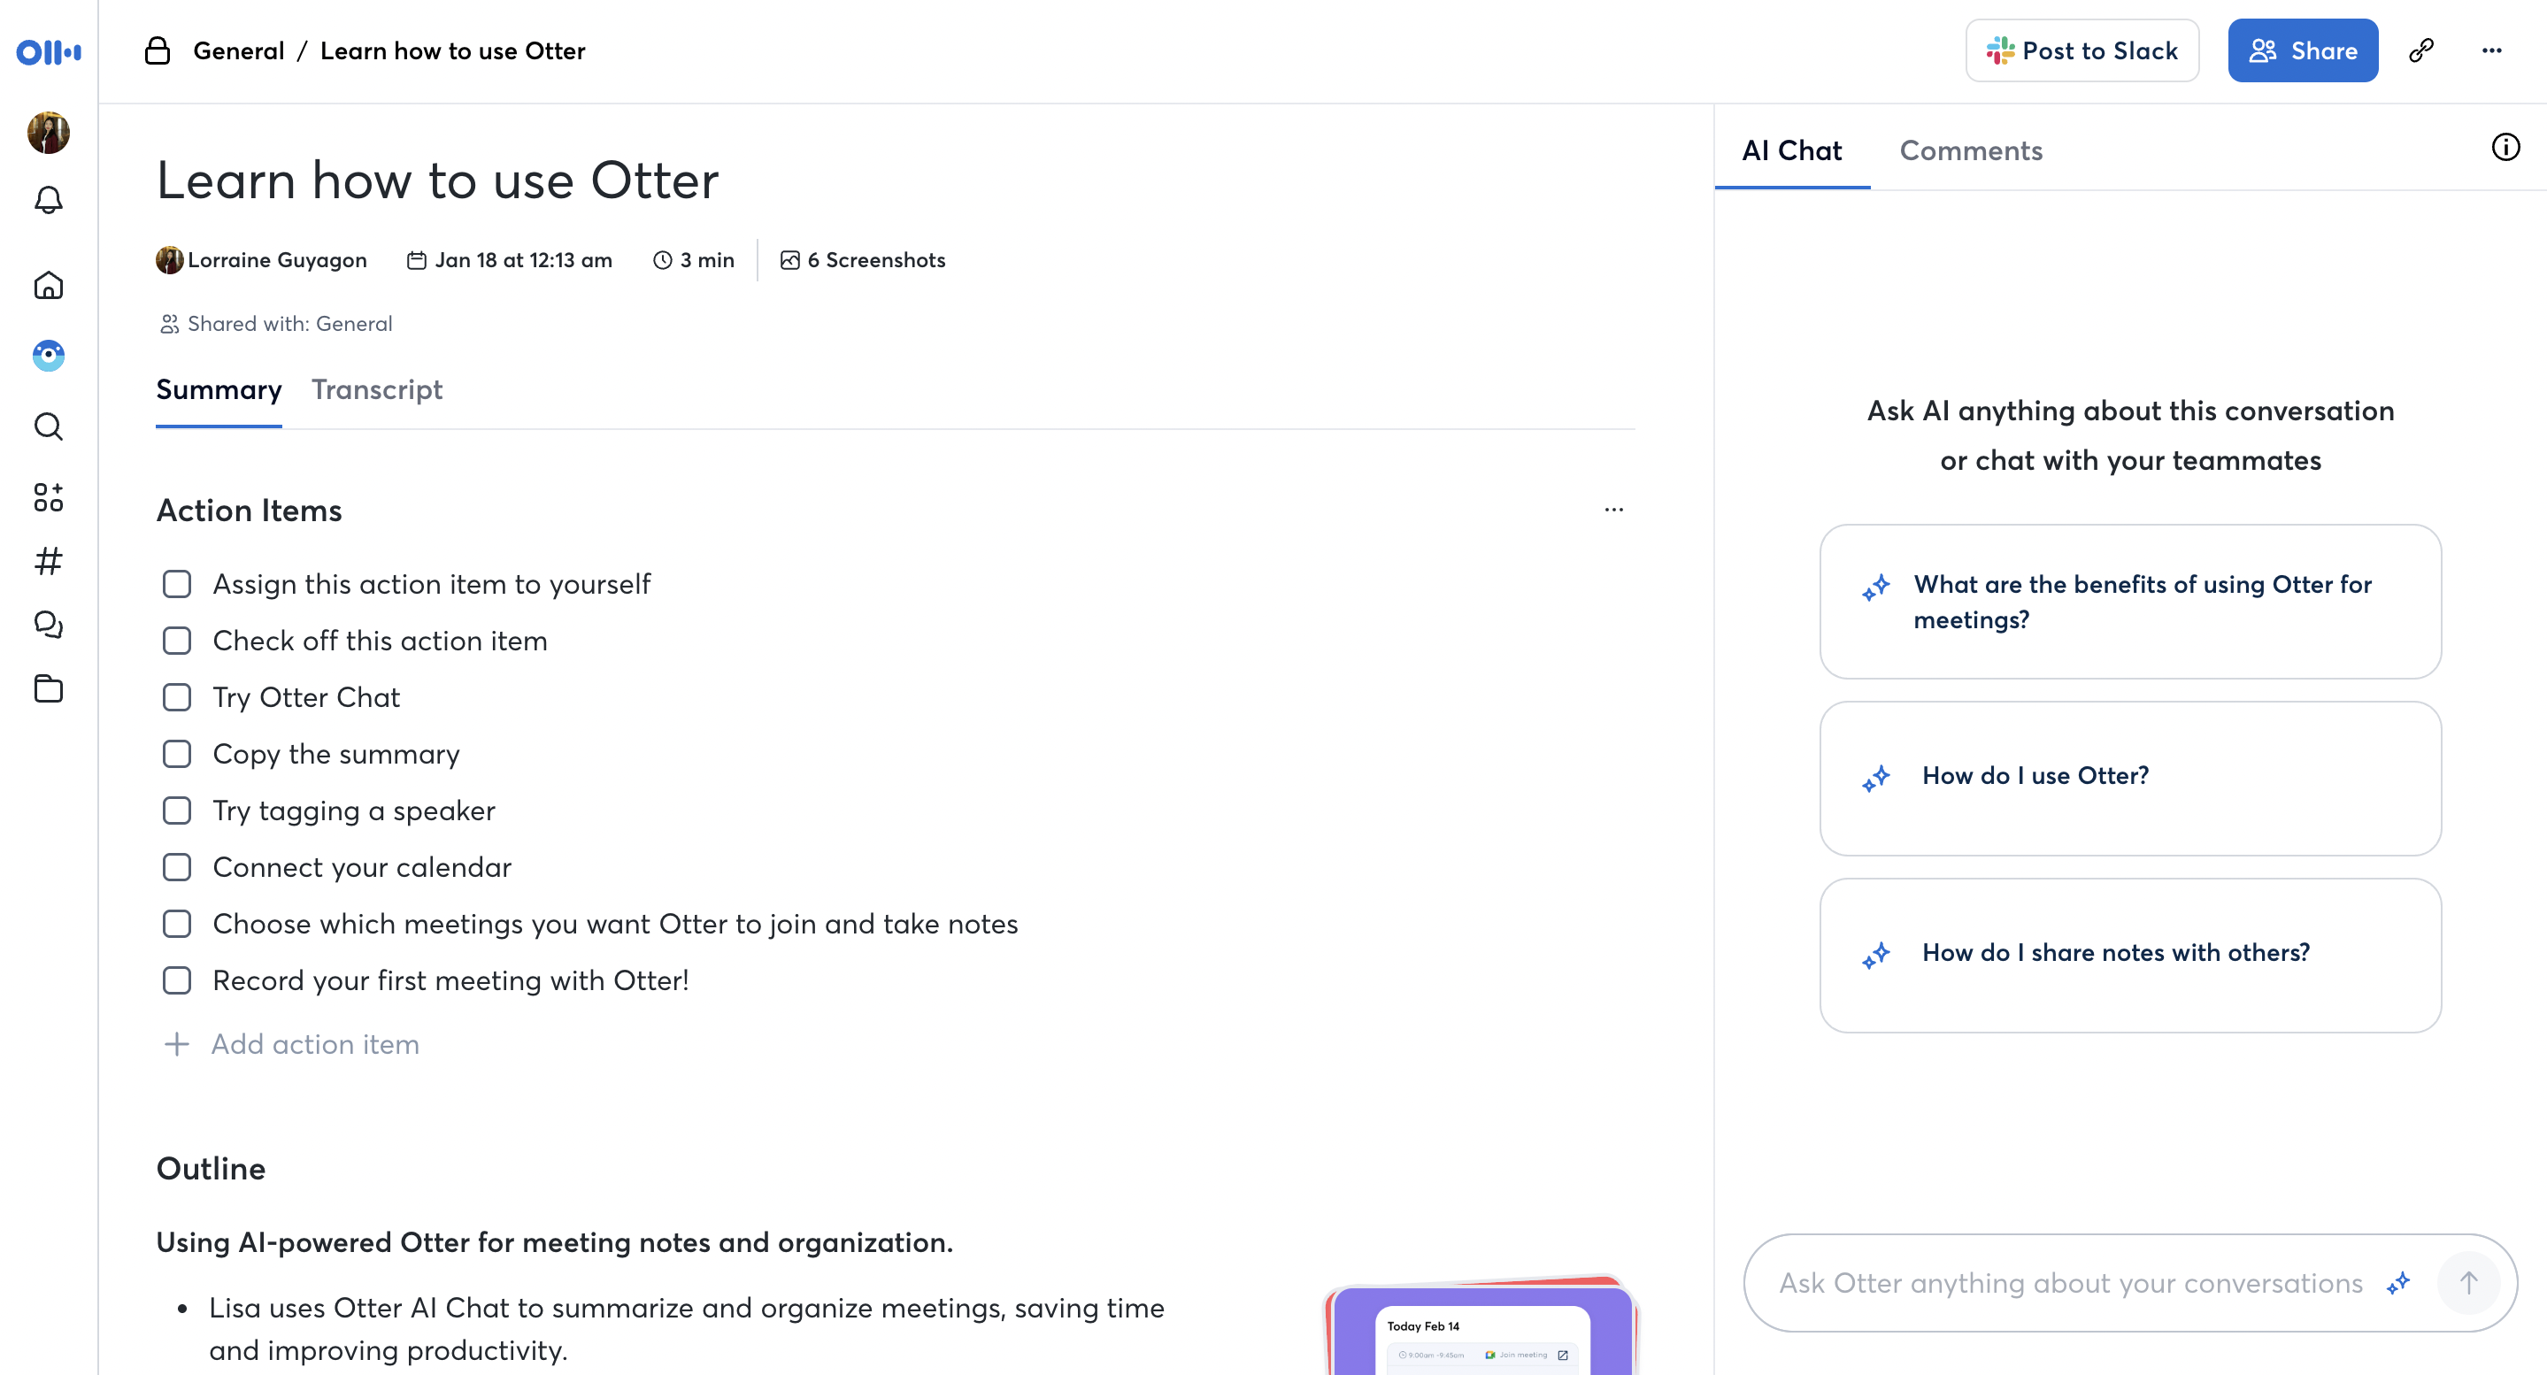Screen dimensions: 2547x1375
Task: Check 'Assign this action item to yourself'
Action: click(x=177, y=584)
